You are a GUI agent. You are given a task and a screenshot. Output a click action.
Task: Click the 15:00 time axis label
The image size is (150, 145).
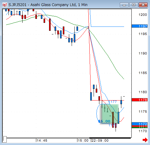point(83,140)
